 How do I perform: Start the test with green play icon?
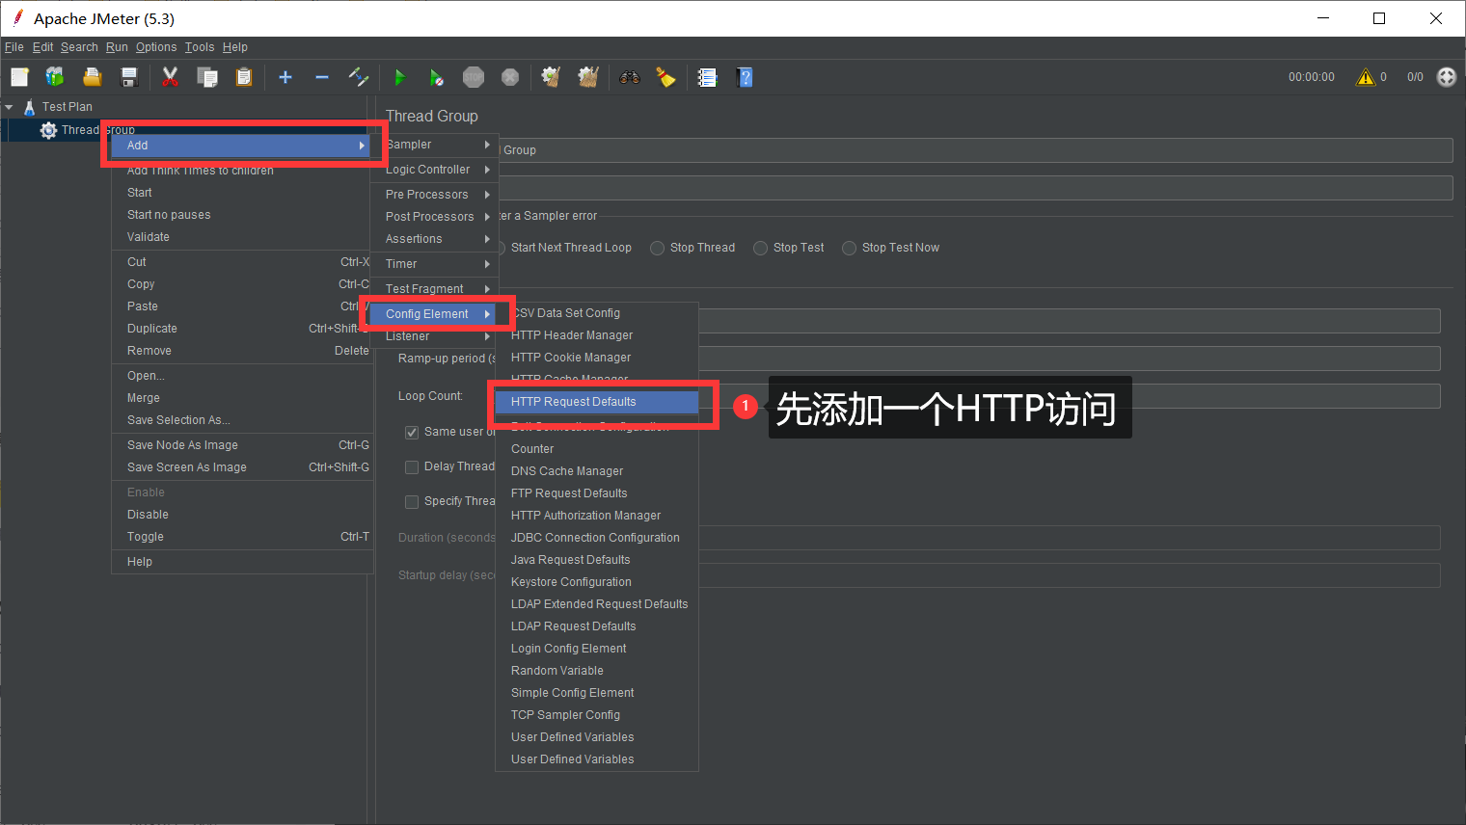pyautogui.click(x=400, y=77)
